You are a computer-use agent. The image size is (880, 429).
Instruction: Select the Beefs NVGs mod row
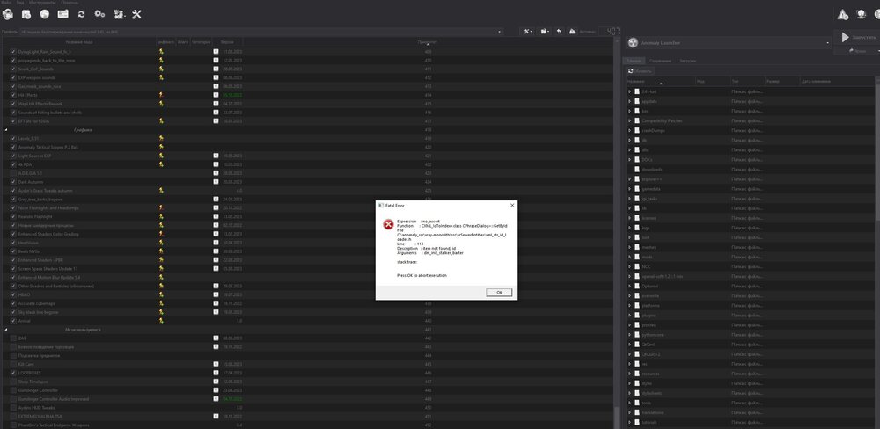[x=309, y=251]
